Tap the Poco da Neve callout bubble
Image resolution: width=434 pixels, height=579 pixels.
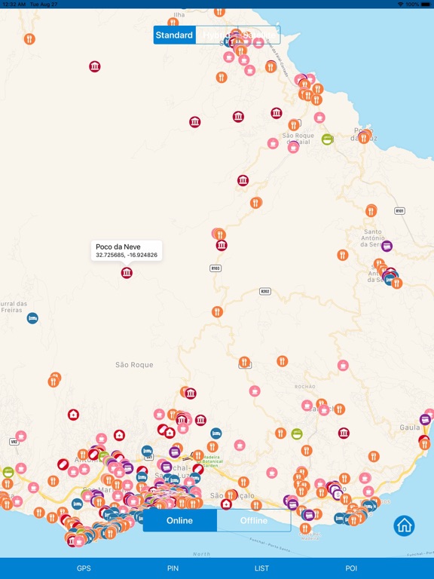(127, 250)
